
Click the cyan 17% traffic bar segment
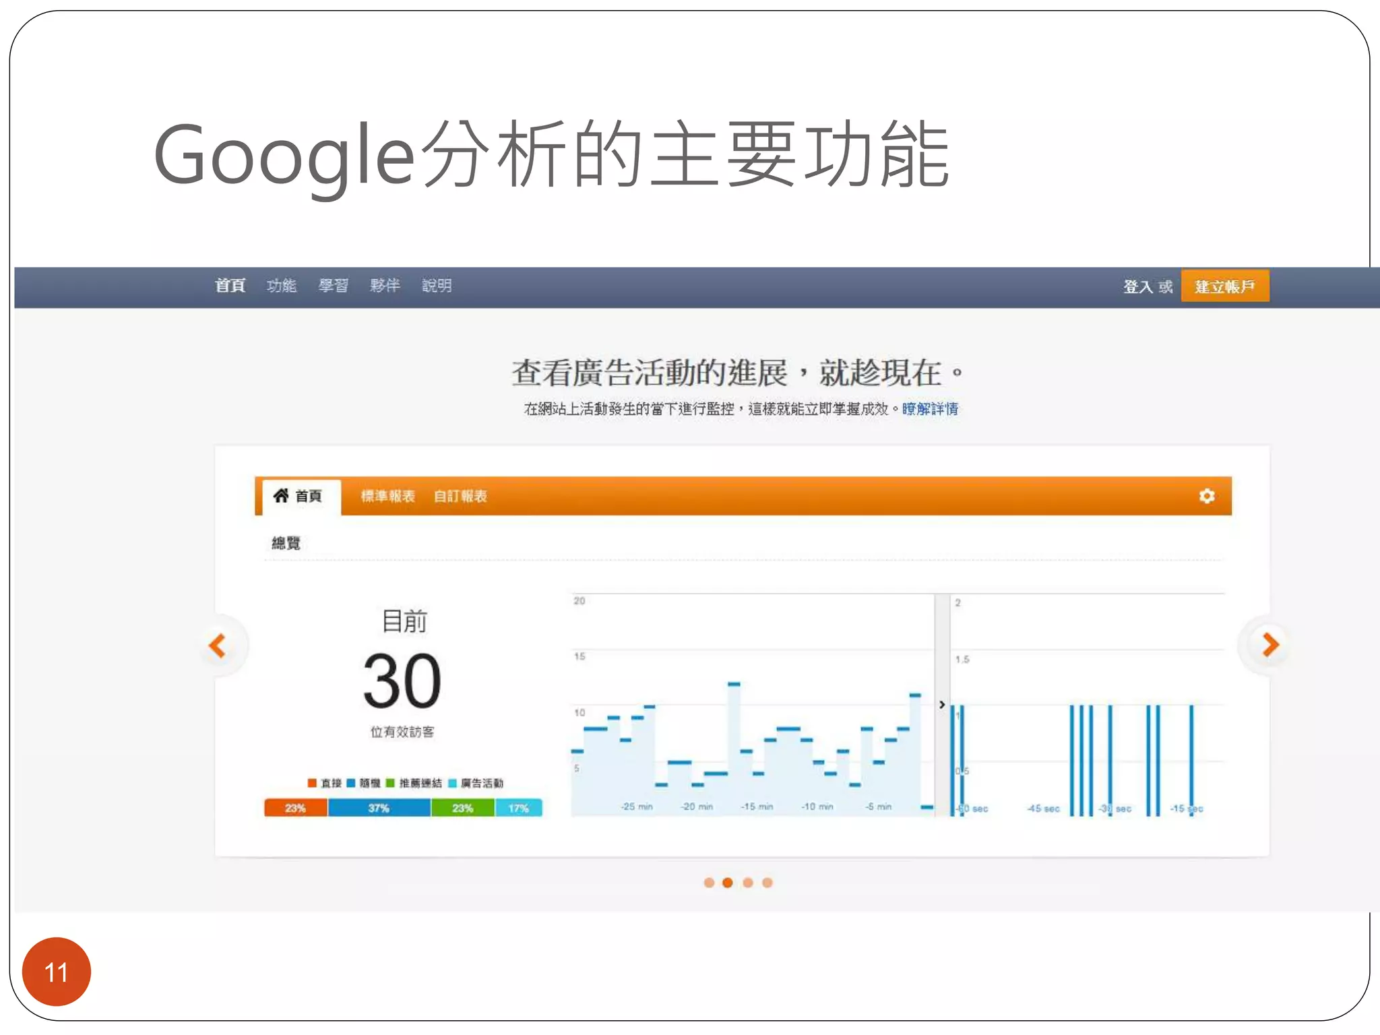518,807
